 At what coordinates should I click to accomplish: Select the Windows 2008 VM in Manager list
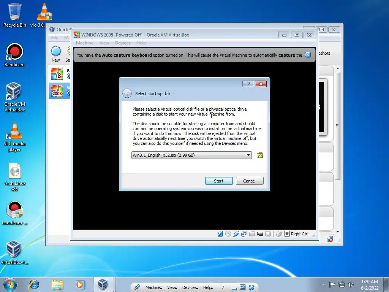[60, 90]
